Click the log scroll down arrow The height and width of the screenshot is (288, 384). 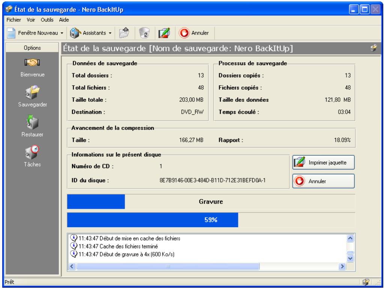point(350,258)
